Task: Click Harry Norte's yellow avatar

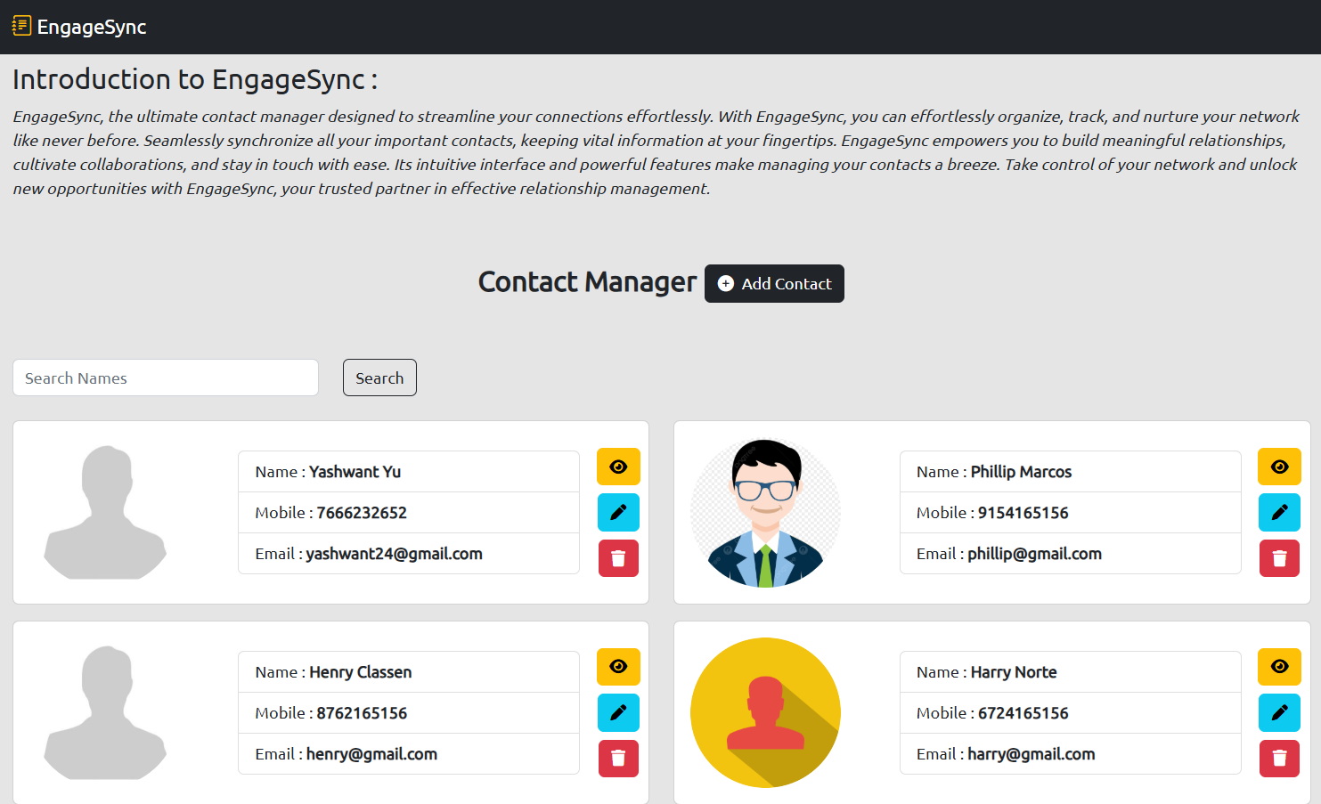Action: (x=766, y=712)
